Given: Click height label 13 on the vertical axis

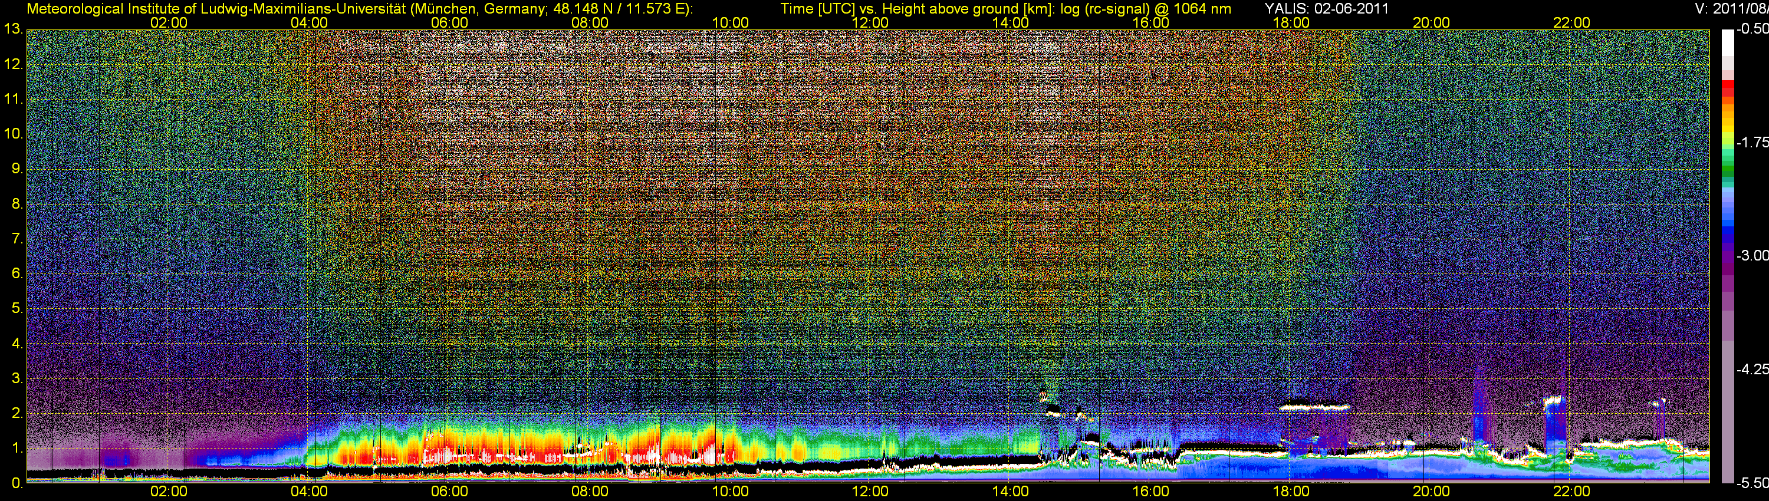Looking at the screenshot, I should [13, 29].
